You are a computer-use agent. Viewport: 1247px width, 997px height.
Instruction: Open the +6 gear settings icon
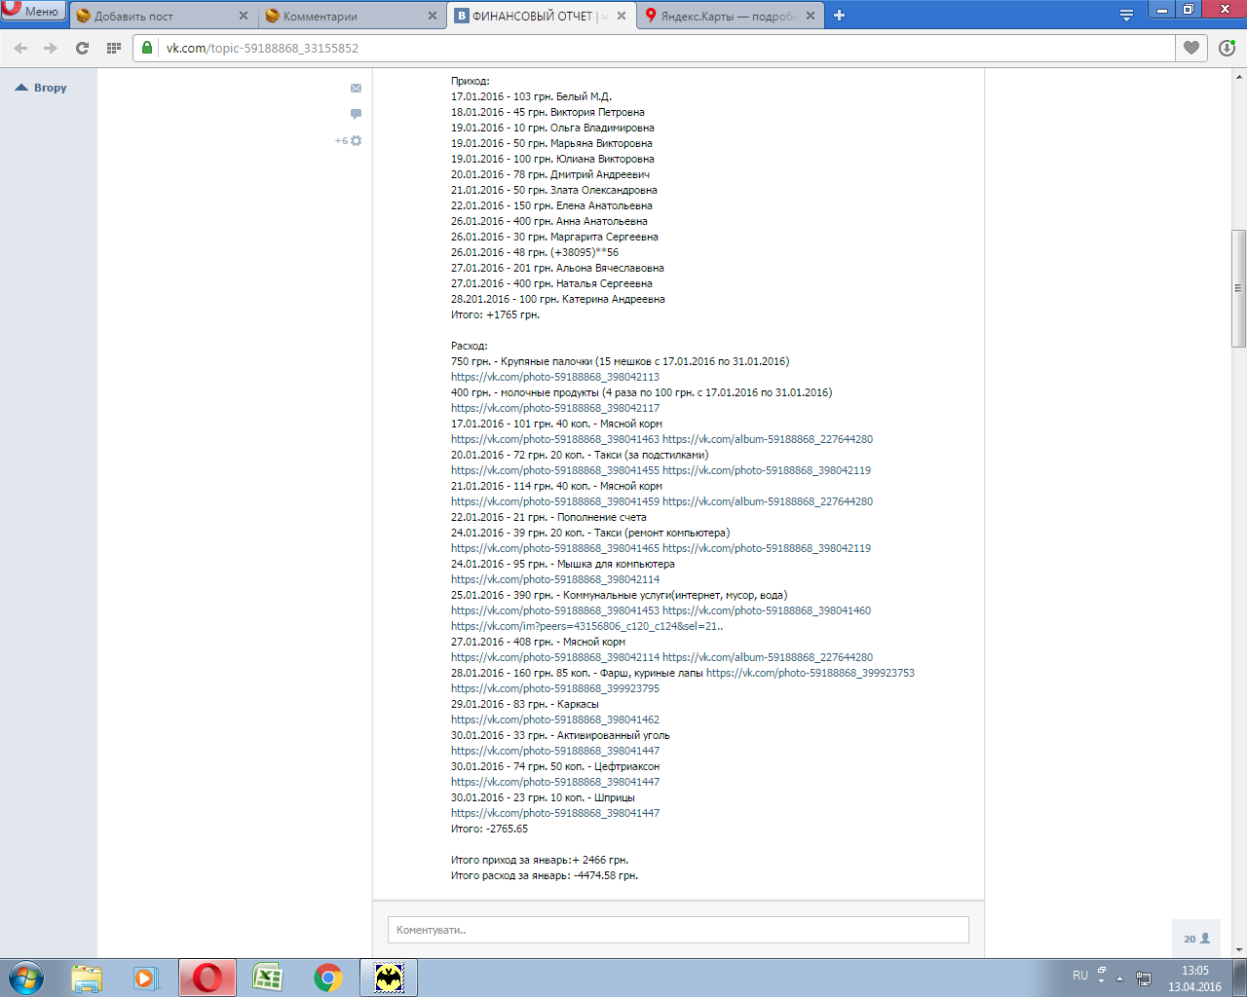349,141
